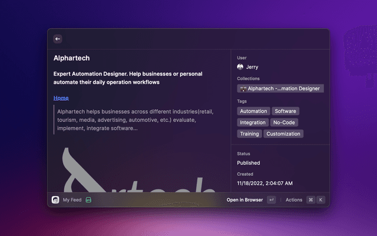
Task: Select the Customization tag
Action: tap(283, 134)
